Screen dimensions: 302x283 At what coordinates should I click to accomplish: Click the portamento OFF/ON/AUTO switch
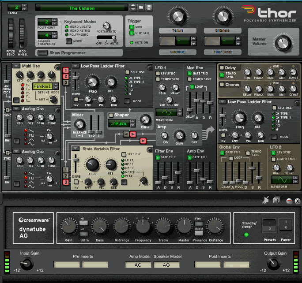point(106,37)
